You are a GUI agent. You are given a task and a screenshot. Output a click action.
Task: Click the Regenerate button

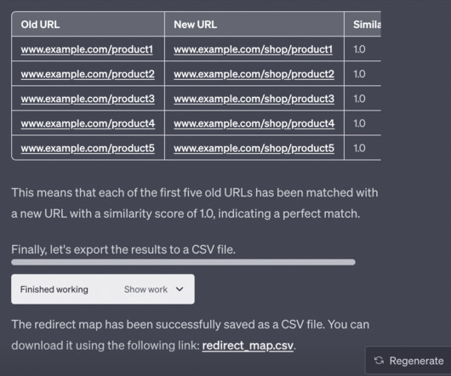click(408, 361)
